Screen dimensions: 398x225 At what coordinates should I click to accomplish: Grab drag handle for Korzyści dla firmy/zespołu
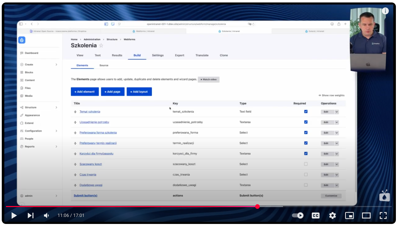75,154
